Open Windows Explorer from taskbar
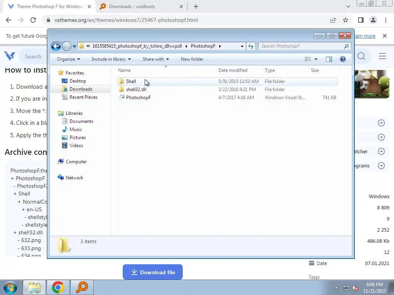Viewport: 394px width, 295px height. pyautogui.click(x=34, y=287)
